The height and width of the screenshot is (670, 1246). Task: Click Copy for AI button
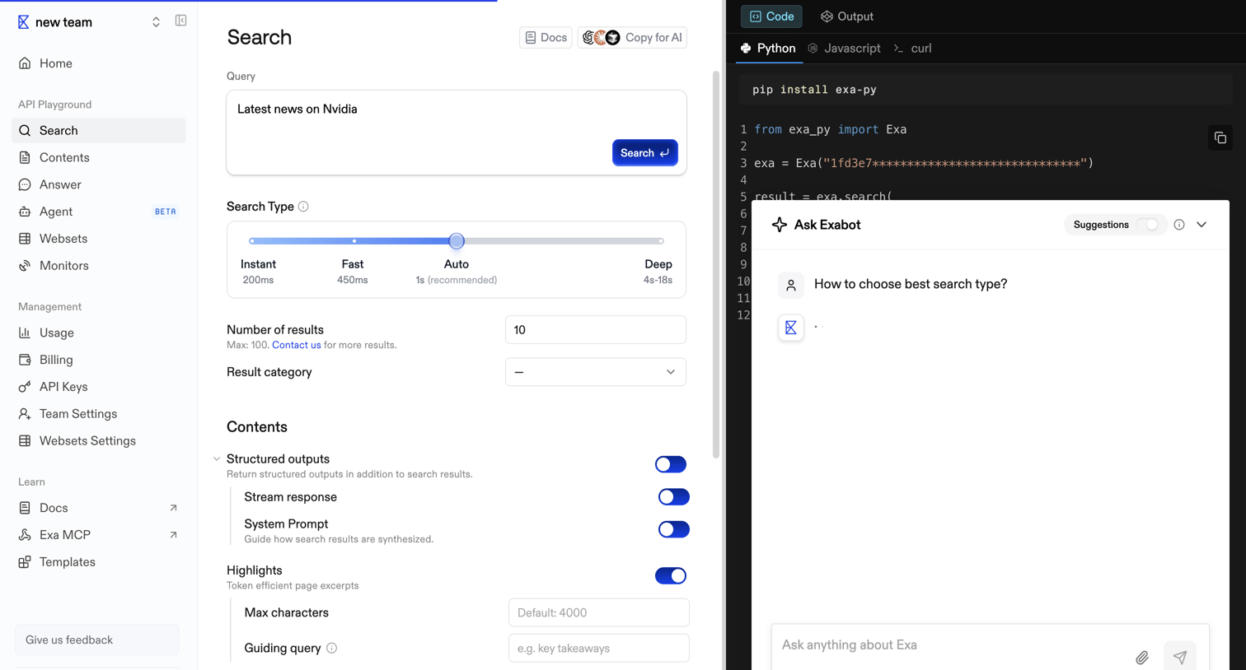[x=632, y=38]
